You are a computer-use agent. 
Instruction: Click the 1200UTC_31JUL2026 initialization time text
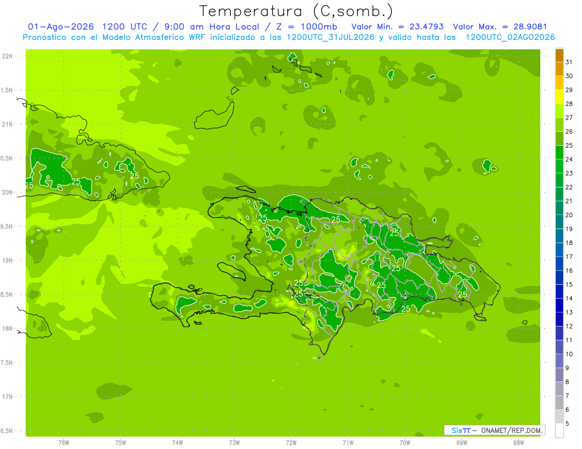pyautogui.click(x=330, y=37)
